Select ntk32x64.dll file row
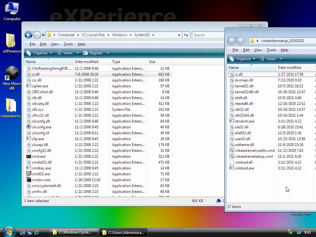The width and height of the screenshot is (316, 237). (x=272, y=115)
